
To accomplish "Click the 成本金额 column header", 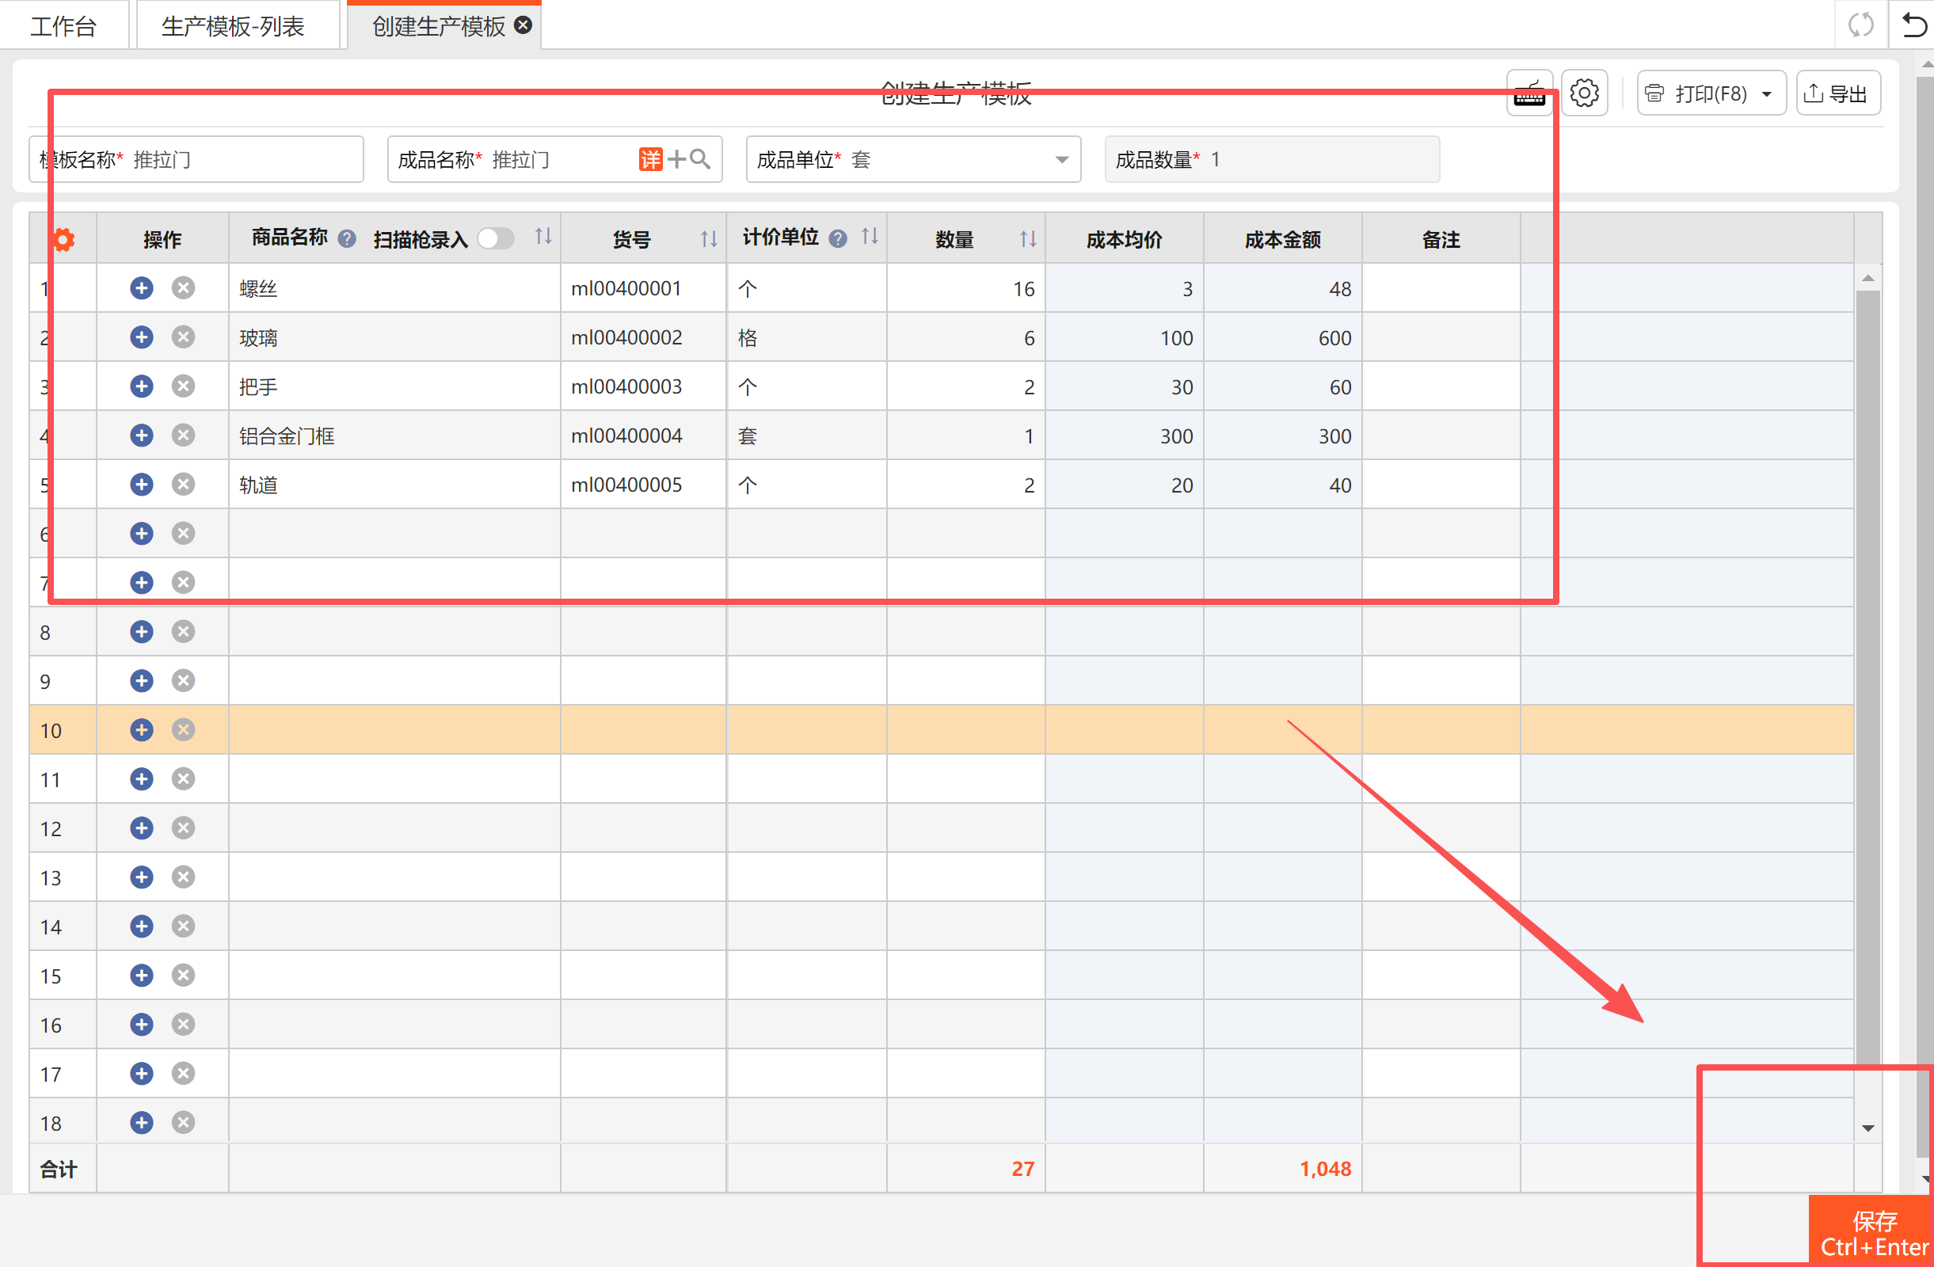I will (1283, 239).
